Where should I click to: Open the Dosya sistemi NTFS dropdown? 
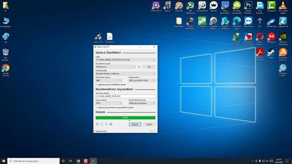[x=109, y=103]
